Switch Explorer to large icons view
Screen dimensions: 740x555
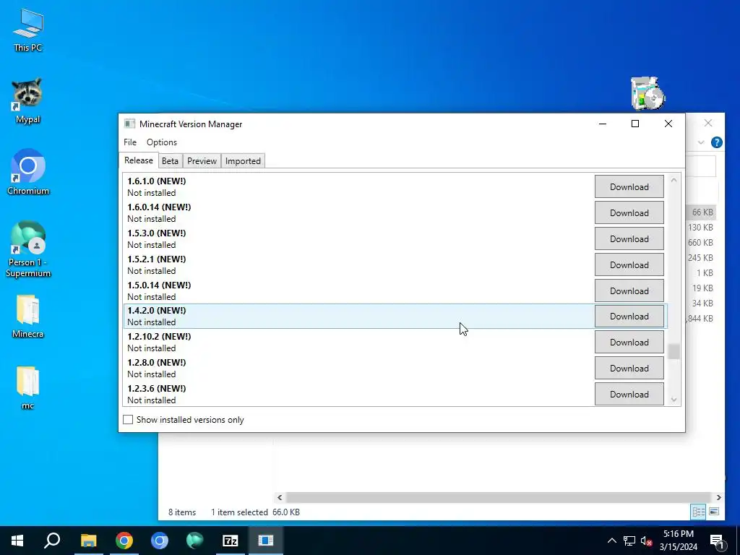point(714,512)
